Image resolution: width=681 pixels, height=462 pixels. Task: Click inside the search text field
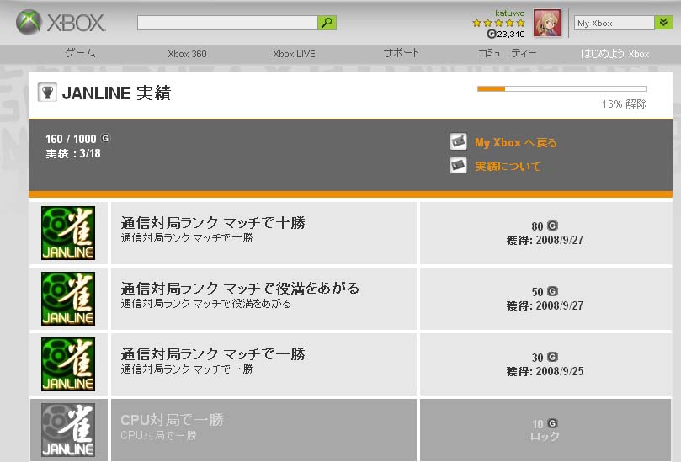[x=227, y=23]
